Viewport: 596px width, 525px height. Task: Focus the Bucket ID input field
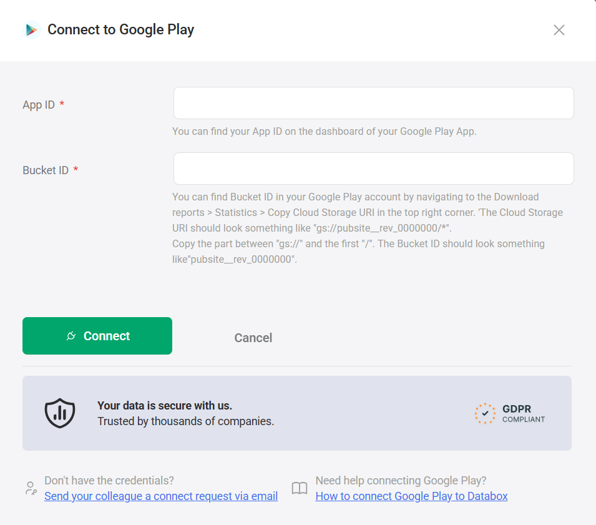point(373,169)
